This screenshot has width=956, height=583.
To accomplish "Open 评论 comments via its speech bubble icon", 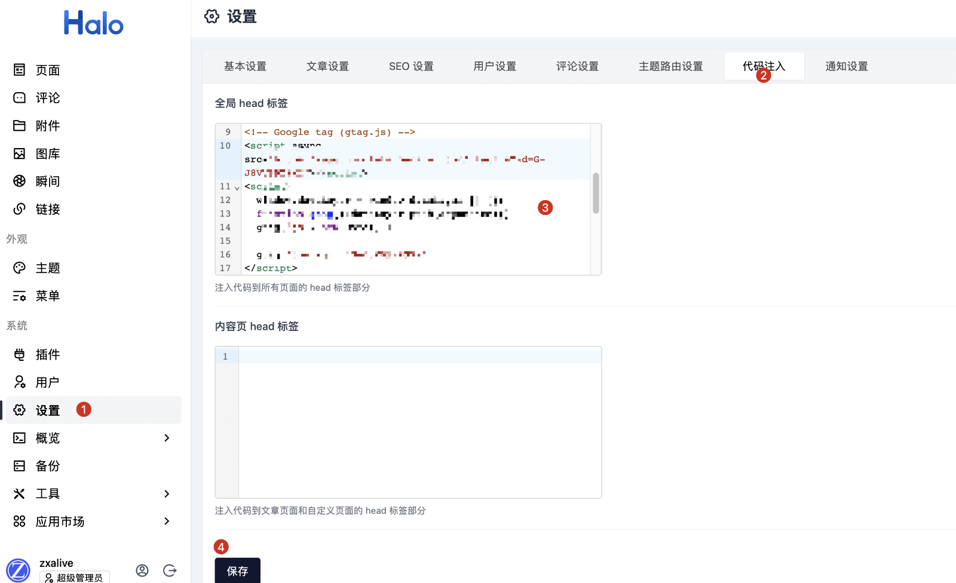I will tap(20, 98).
